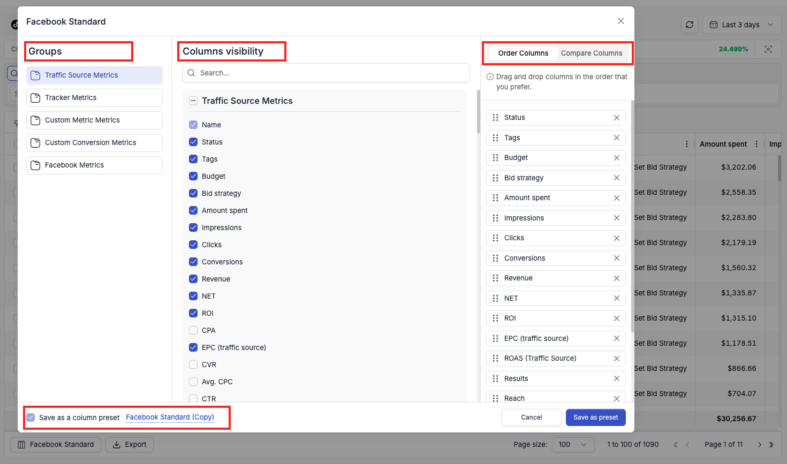Open the Last 3 days date dropdown
Viewport: 787px width, 464px height.
[x=741, y=25]
